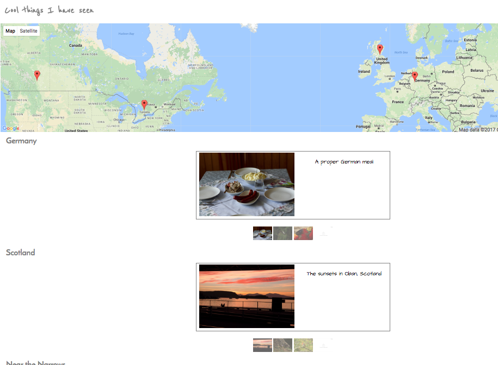Viewport: 498px width, 365px height.
Task: Select the map marker in Alberta
Action: 37,75
